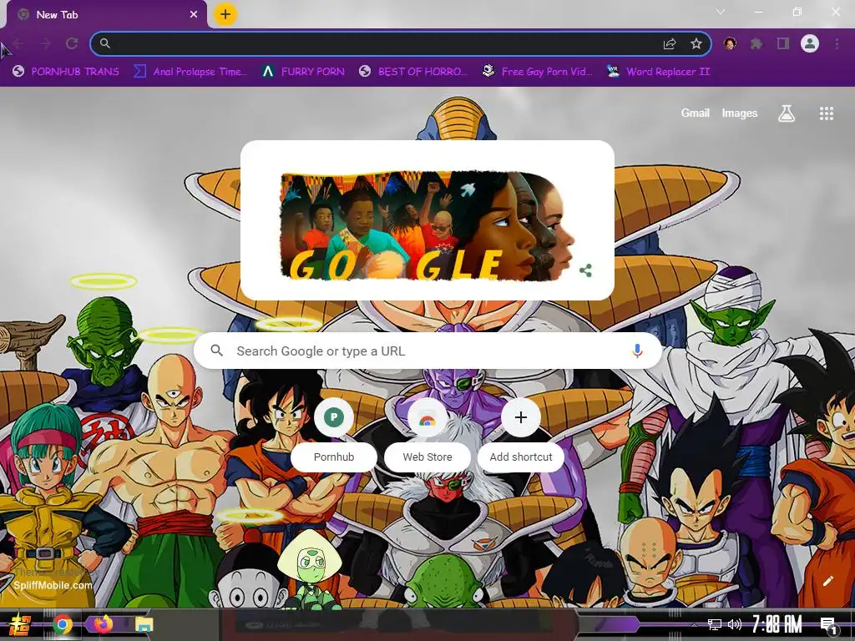This screenshot has width=855, height=641.
Task: Show hidden tray icons chevron
Action: point(694,624)
